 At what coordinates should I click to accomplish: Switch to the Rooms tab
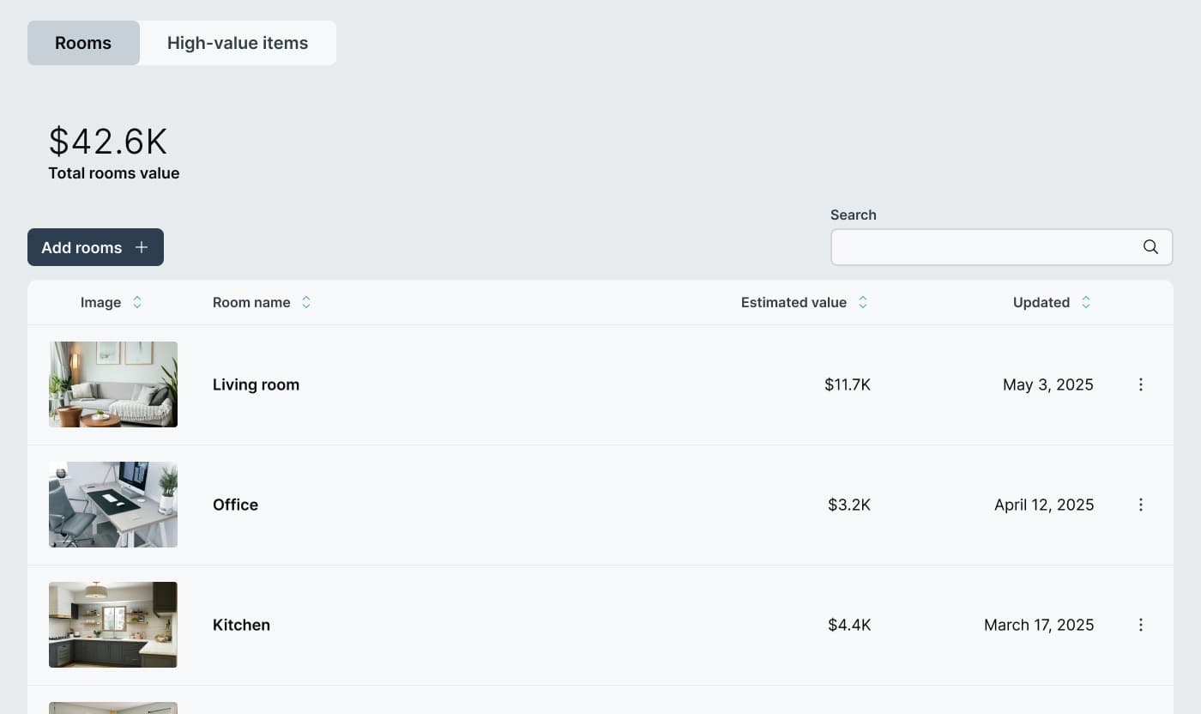83,43
